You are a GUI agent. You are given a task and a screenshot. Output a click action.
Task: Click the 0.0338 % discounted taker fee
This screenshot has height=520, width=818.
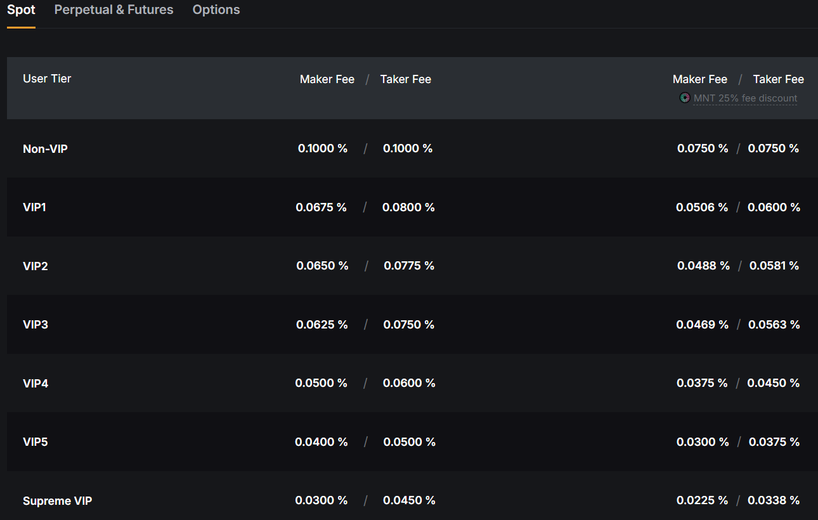coord(774,500)
